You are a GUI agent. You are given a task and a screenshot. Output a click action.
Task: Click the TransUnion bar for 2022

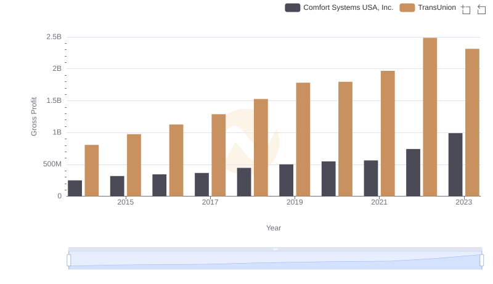(x=430, y=117)
